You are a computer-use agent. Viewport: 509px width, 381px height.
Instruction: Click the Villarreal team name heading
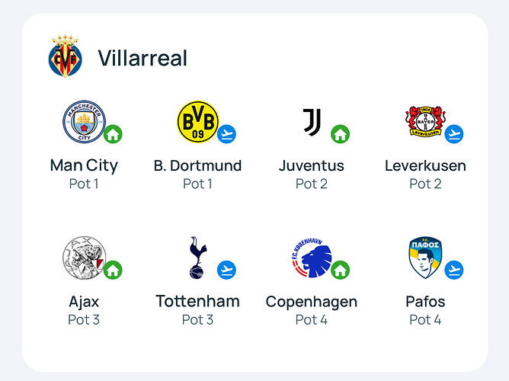pyautogui.click(x=142, y=58)
